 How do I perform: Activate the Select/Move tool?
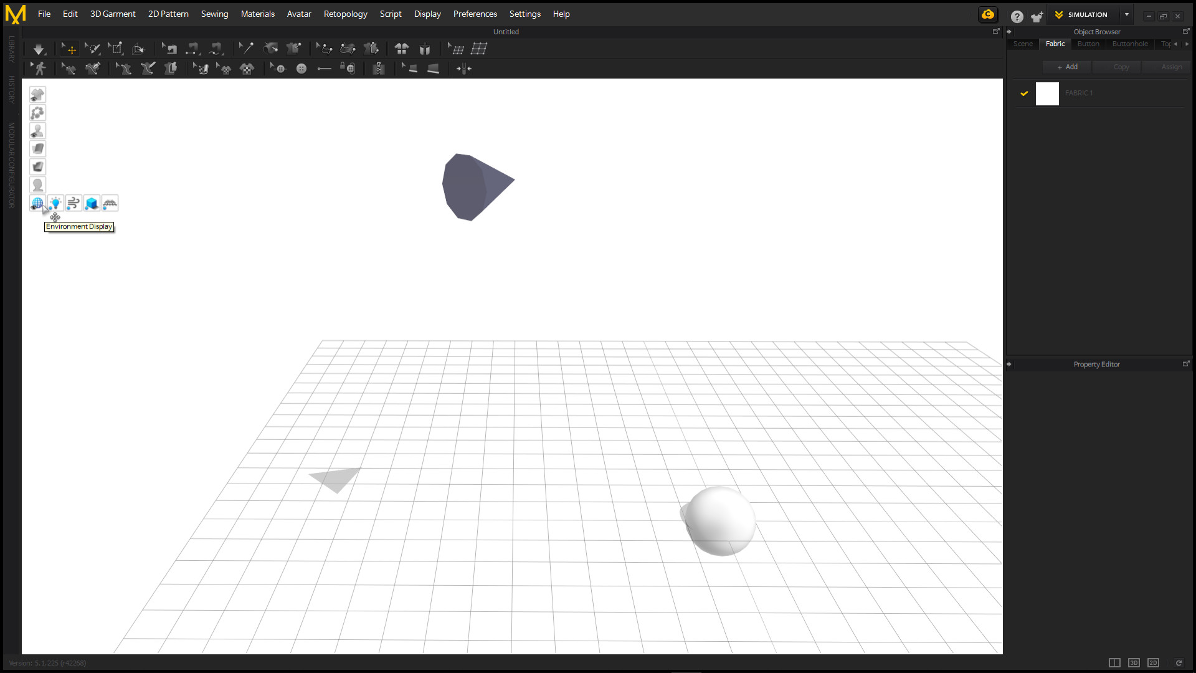coord(70,49)
